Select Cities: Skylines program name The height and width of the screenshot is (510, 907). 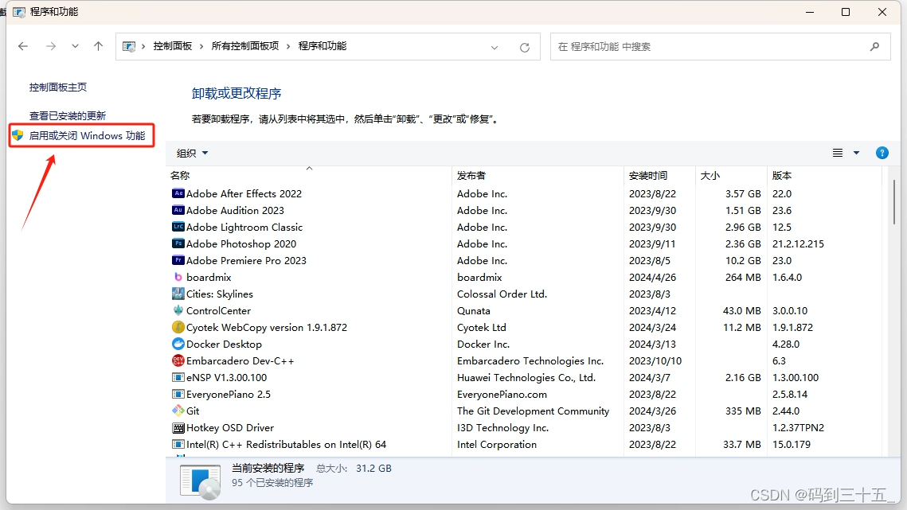220,294
